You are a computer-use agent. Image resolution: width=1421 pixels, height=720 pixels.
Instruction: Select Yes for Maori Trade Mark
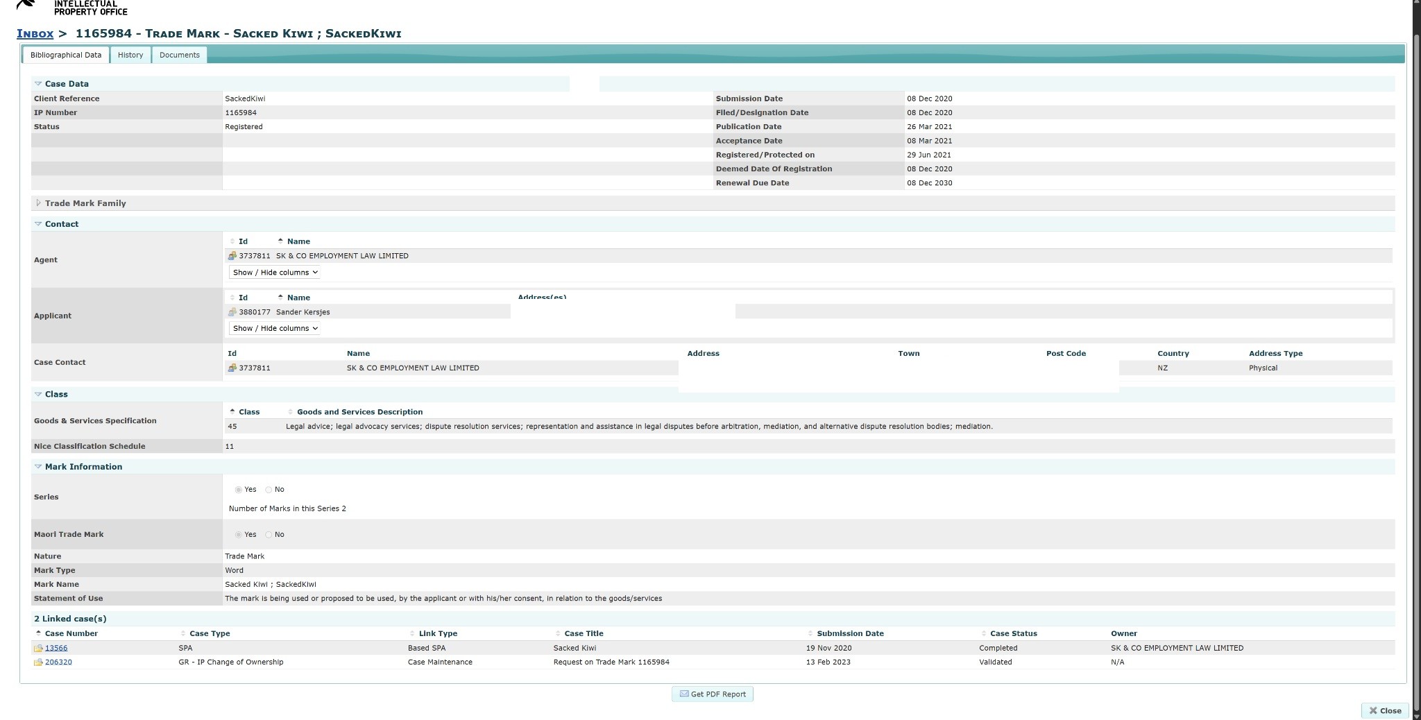[238, 534]
